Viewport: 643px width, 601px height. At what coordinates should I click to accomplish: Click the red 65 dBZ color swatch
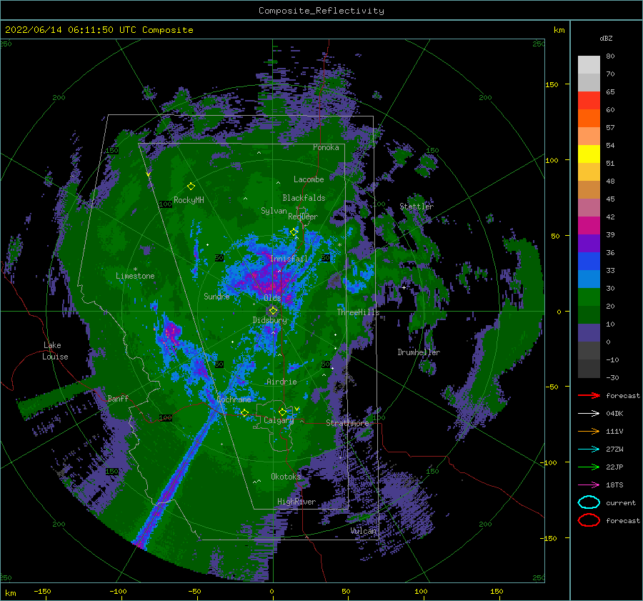pos(589,101)
